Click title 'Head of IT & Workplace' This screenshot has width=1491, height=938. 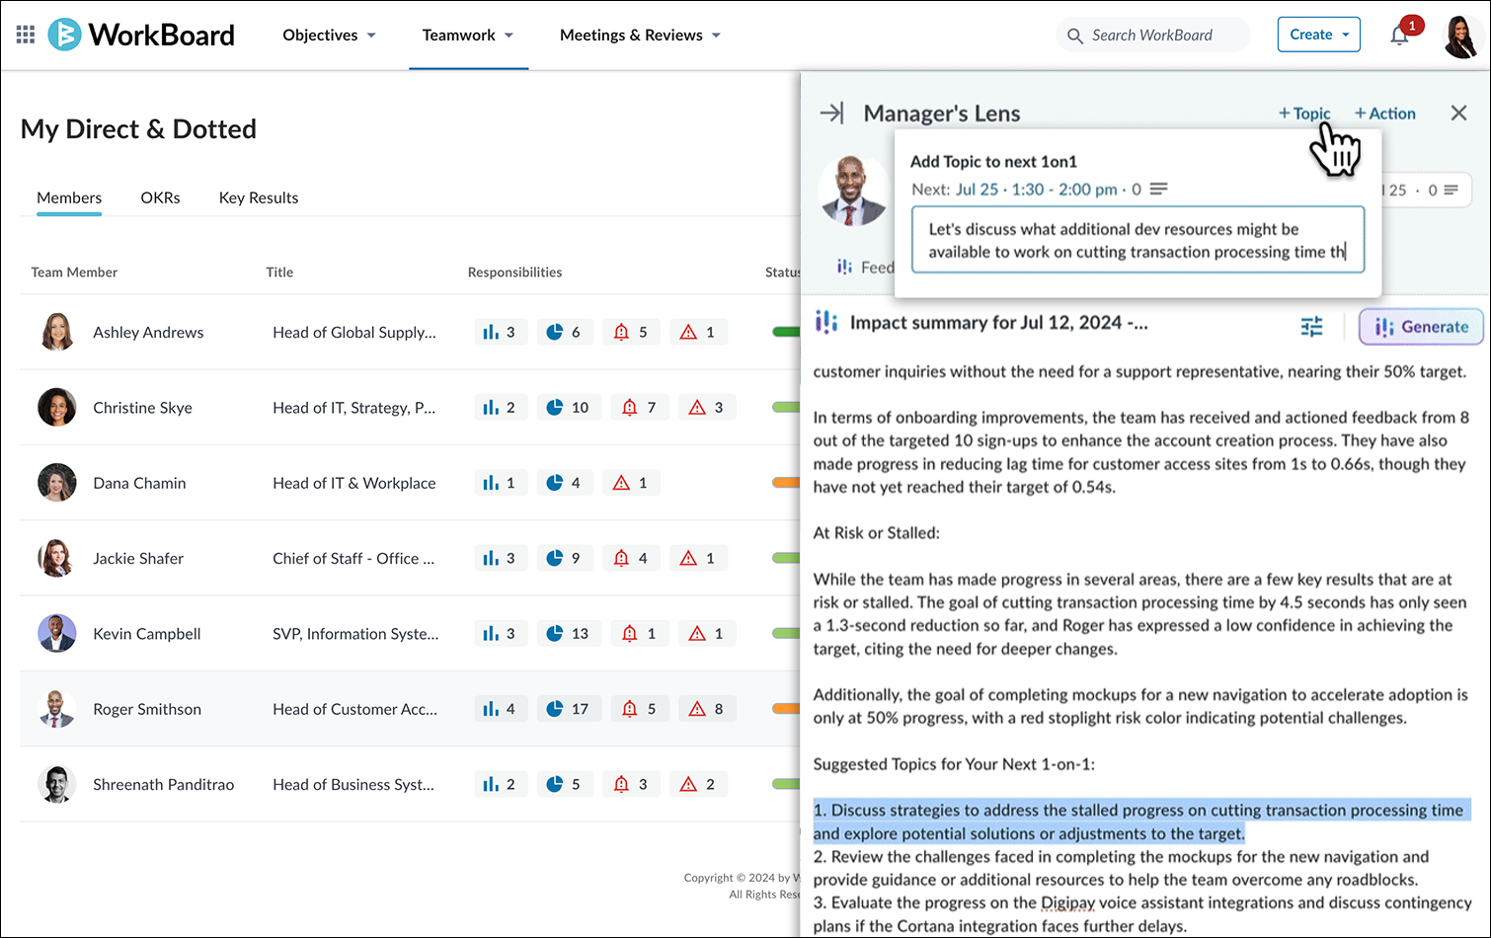tap(353, 483)
